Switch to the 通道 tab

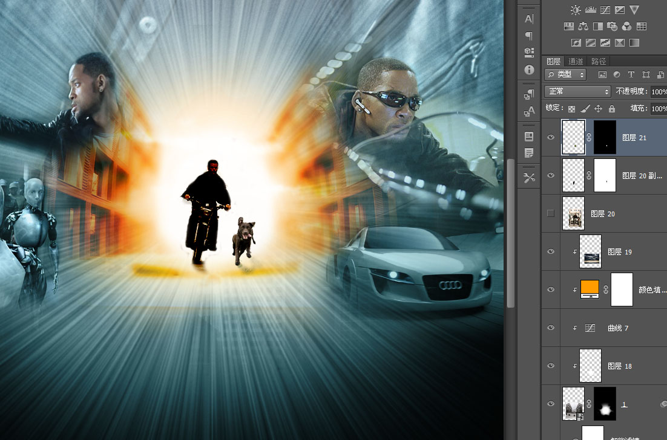click(x=576, y=61)
